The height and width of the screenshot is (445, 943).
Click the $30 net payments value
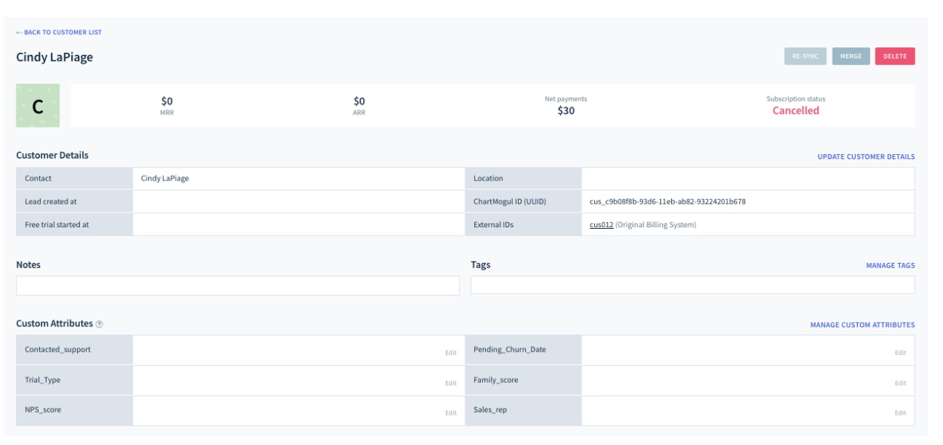coord(566,111)
